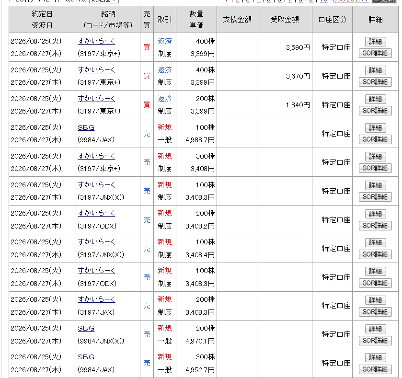
Task: Select the 支払金額 column header
Action: 237,20
